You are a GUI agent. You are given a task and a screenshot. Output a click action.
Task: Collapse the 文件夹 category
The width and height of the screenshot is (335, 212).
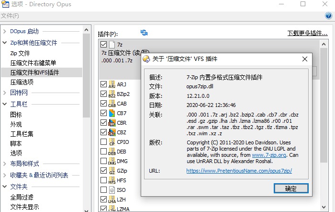5,187
